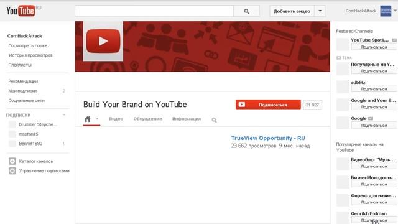
Task: Subscribe to Google and Your B... channel
Action: [x=374, y=107]
